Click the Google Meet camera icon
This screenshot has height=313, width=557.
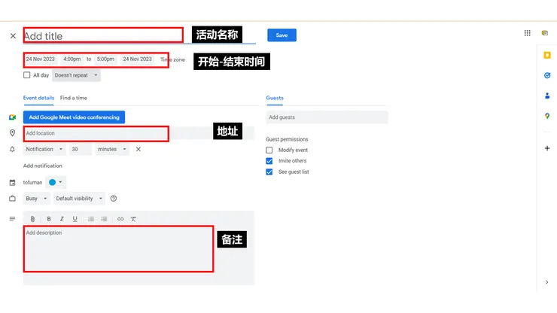tap(13, 117)
